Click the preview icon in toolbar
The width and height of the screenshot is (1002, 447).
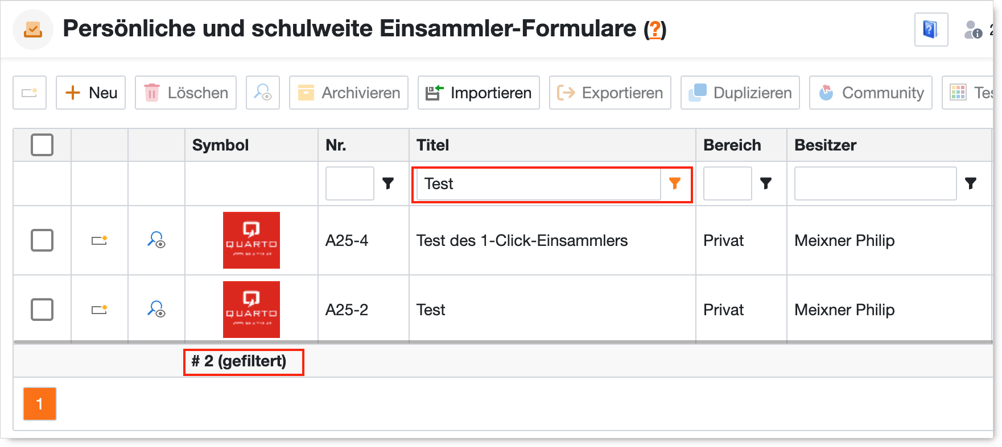coord(263,93)
